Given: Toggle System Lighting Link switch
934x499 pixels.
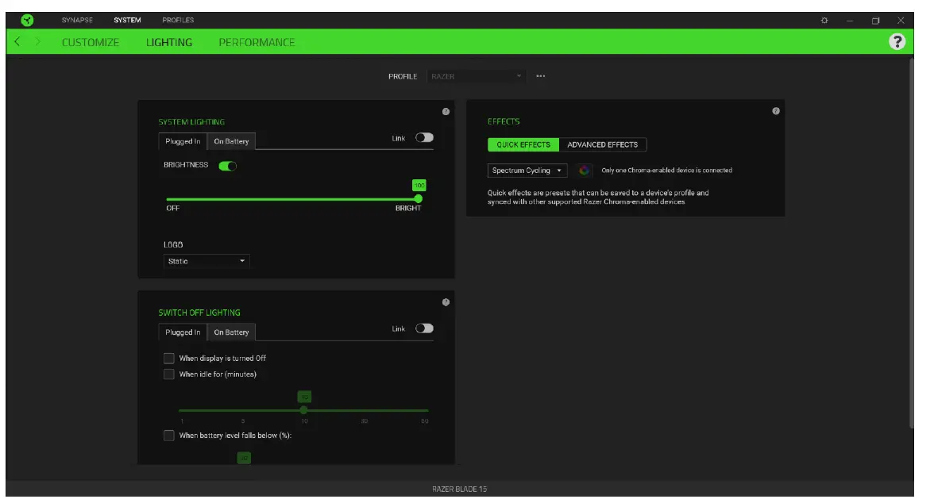Looking at the screenshot, I should coord(424,138).
